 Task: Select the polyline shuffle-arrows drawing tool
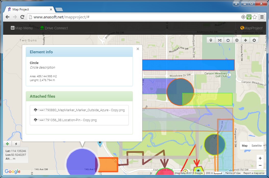(220, 40)
